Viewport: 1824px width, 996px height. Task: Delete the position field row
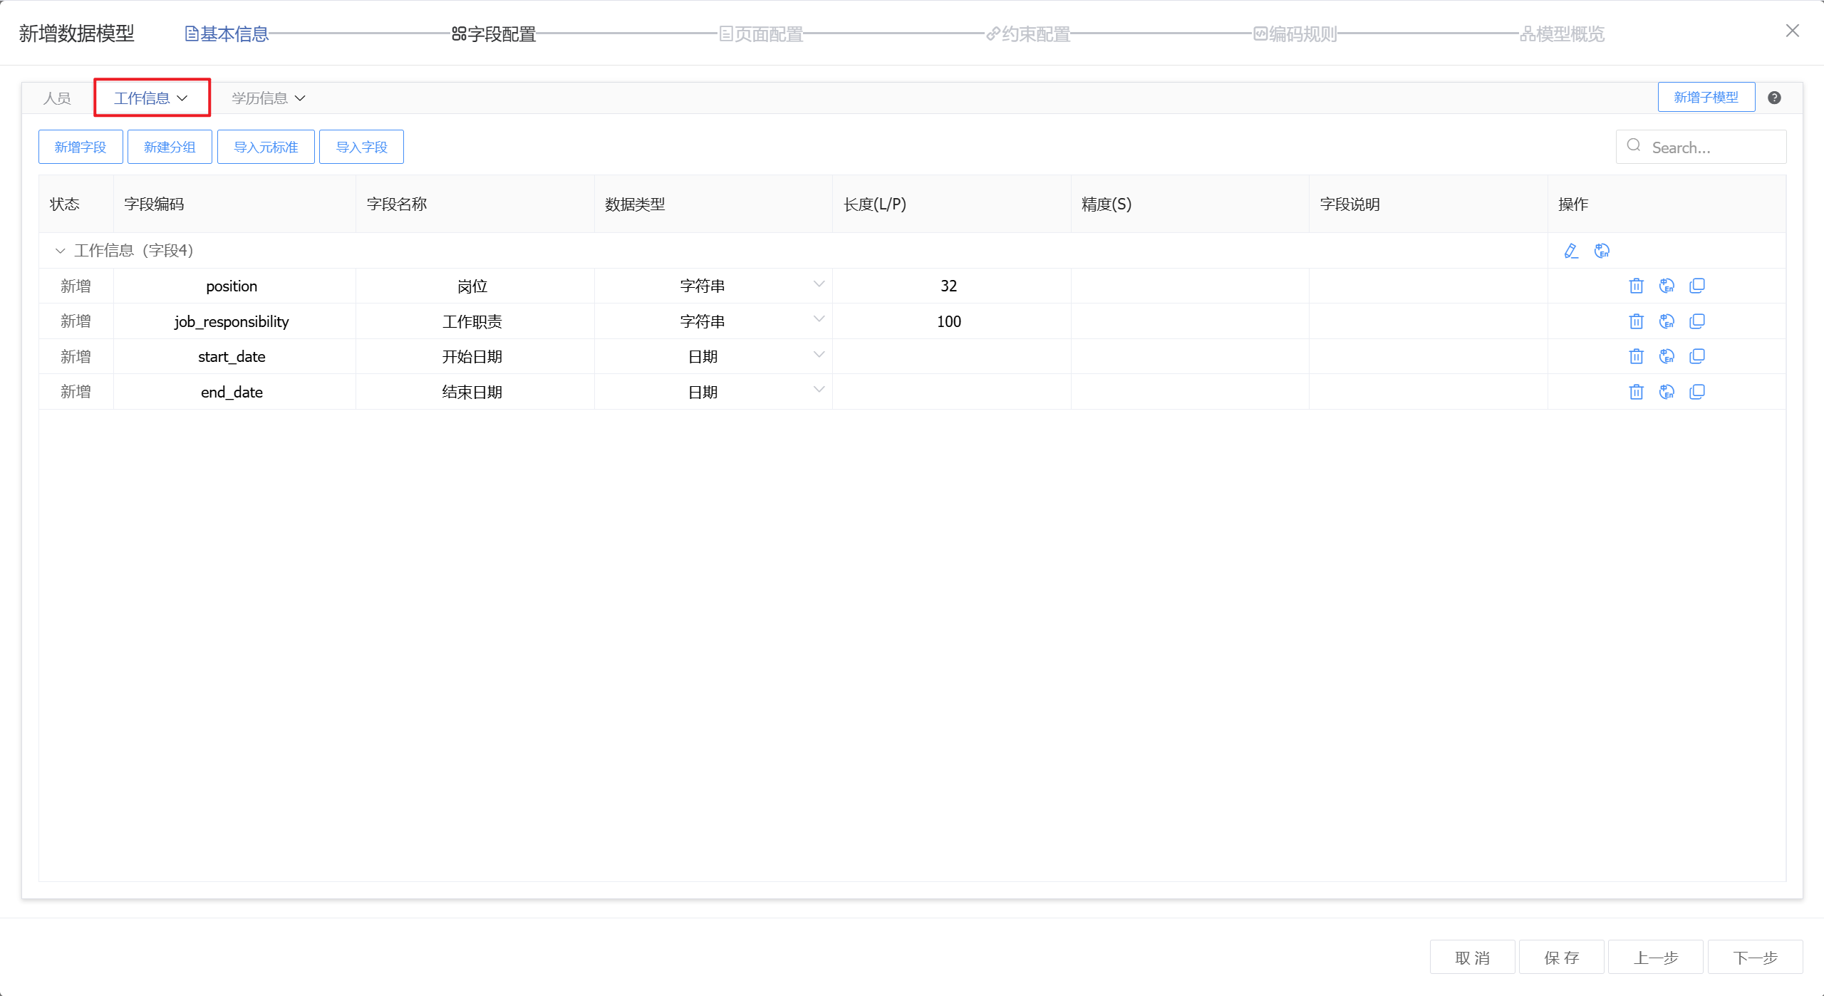click(x=1636, y=286)
